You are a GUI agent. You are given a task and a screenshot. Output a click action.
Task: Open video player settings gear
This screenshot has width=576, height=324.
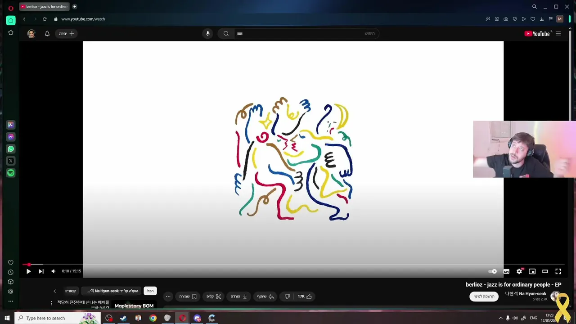pyautogui.click(x=519, y=271)
